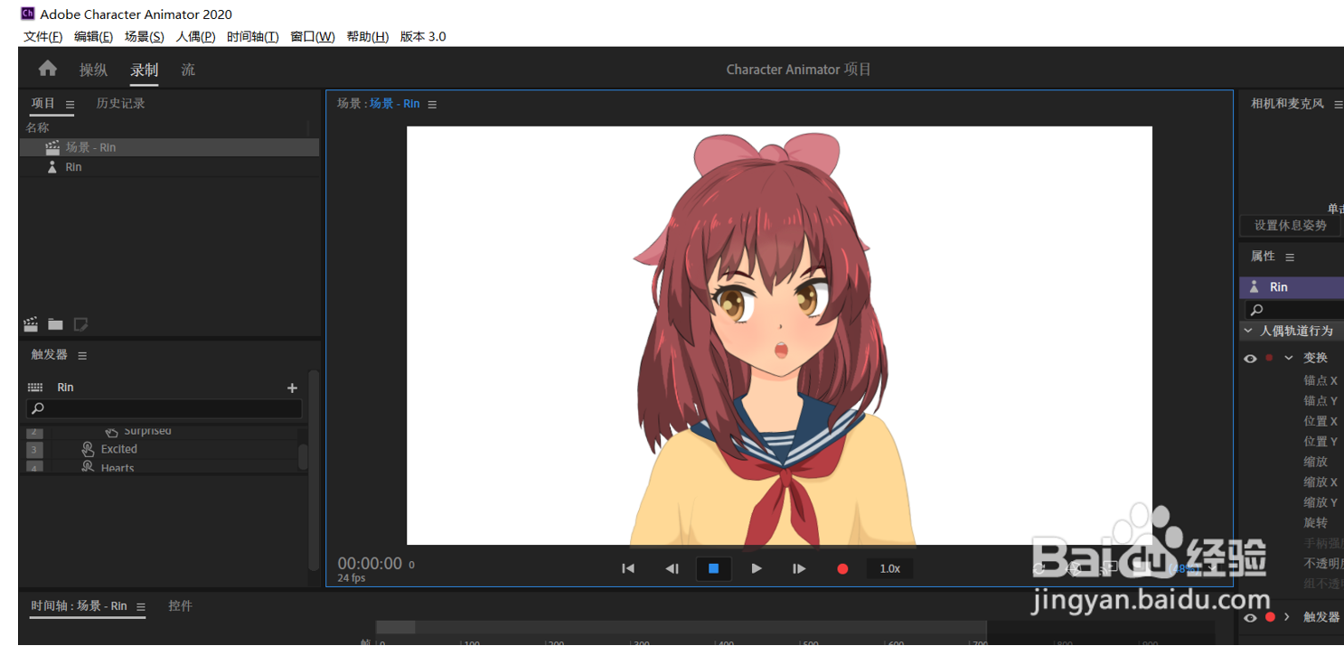Image resolution: width=1344 pixels, height=646 pixels.
Task: Jump to scene start
Action: [x=628, y=568]
